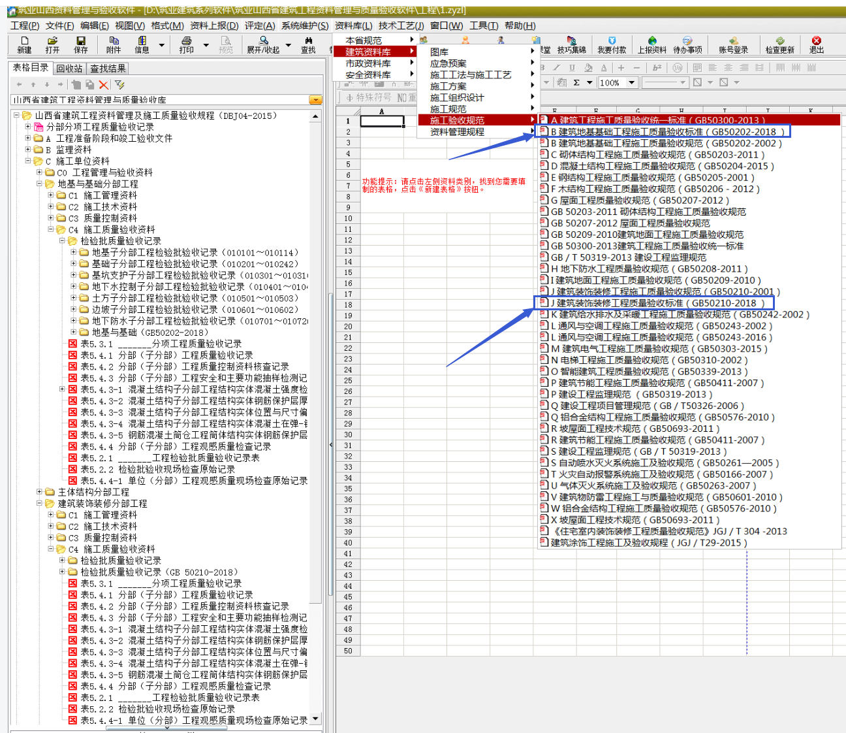Open the 评定(A) menu

pyautogui.click(x=260, y=25)
